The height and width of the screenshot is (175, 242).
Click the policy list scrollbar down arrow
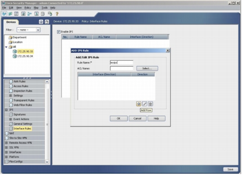[47, 162]
